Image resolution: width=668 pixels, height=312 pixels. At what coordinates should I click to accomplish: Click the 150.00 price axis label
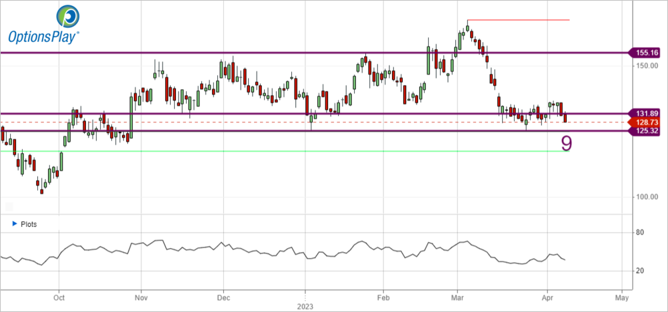pos(646,65)
